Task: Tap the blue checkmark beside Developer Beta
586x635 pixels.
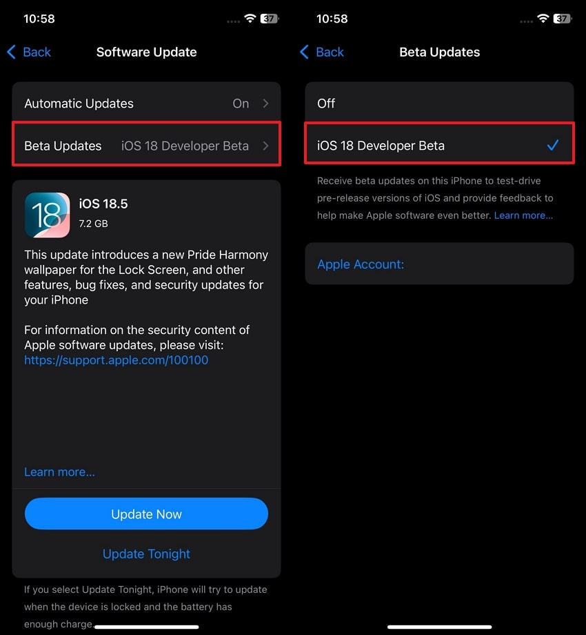Action: click(x=552, y=145)
